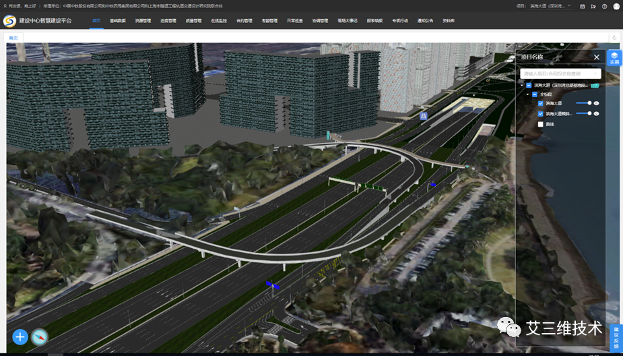The image size is (623, 356).
Task: Open the 资源管理 menu
Action: (143, 21)
